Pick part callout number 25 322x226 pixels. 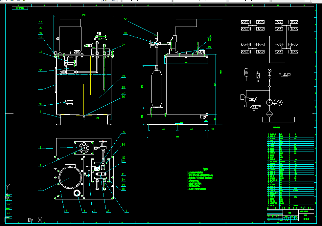point(123,132)
